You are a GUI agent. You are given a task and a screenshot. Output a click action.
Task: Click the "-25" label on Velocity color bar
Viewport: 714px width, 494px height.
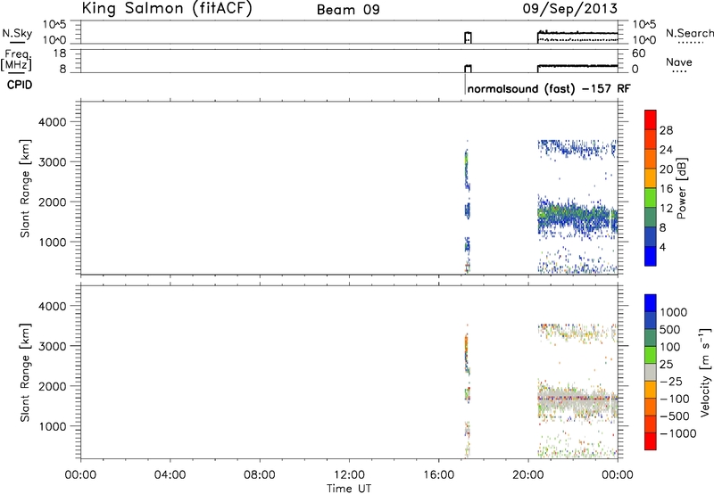(x=671, y=381)
